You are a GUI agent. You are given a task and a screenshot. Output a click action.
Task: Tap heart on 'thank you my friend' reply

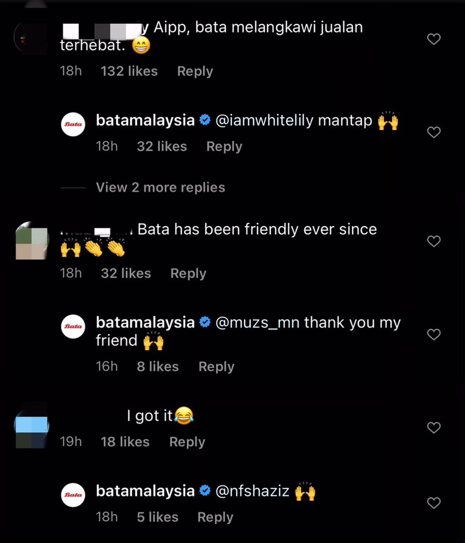[434, 334]
